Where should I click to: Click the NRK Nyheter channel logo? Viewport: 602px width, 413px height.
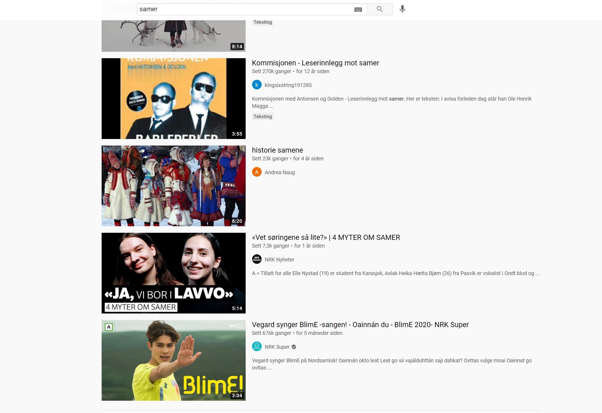[257, 259]
